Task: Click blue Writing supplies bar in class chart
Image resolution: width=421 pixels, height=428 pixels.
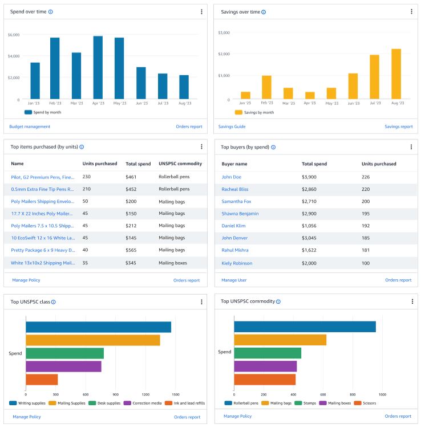Action: tap(98, 327)
